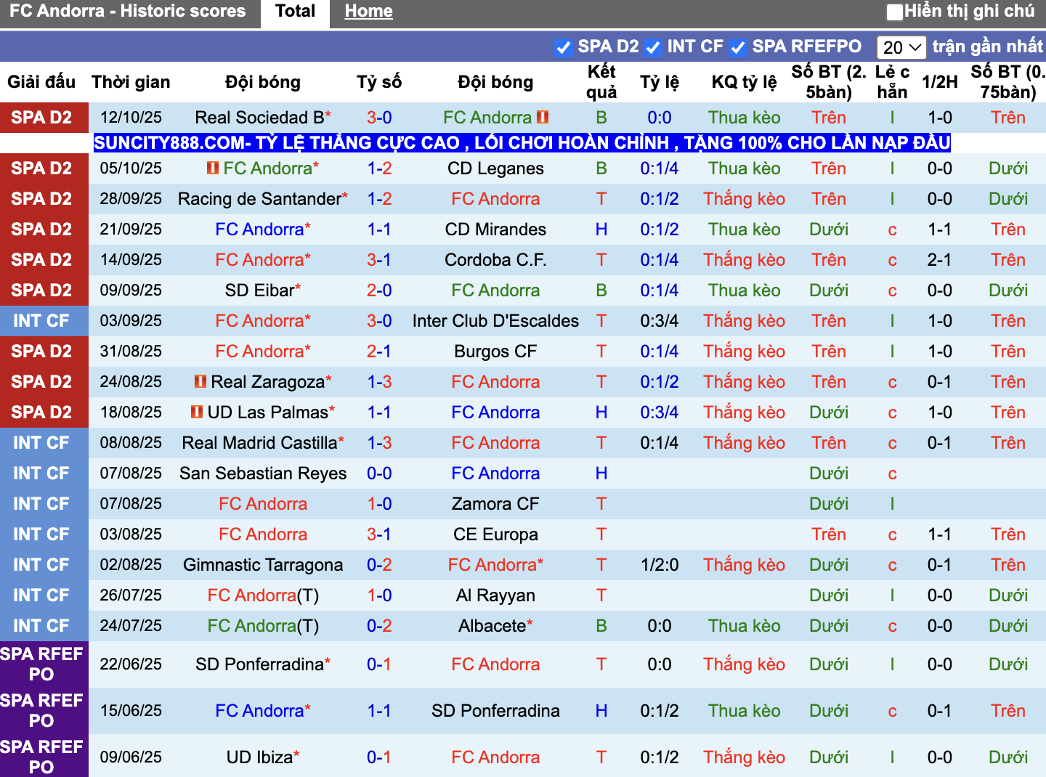Screen dimensions: 1046x777
Task: Click the 'Giải đấu' column header
Action: 41,82
